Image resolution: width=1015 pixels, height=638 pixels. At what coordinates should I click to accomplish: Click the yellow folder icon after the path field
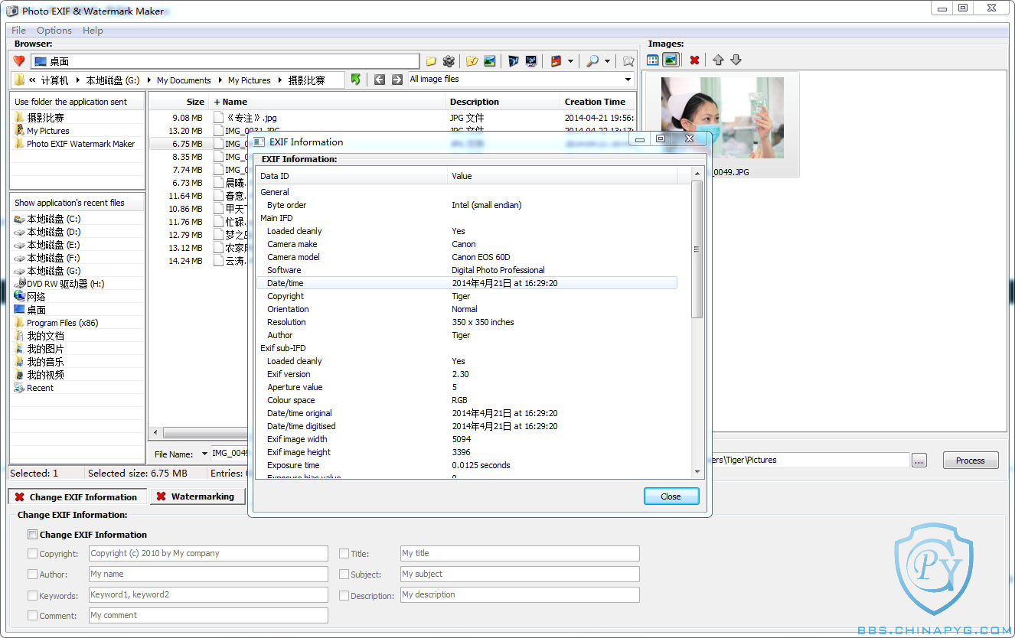431,61
